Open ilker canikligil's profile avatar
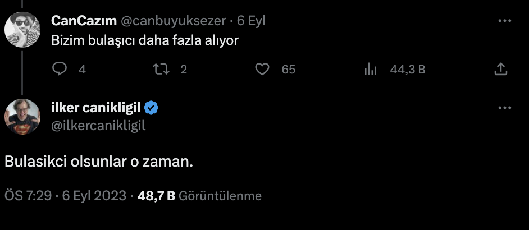 pyautogui.click(x=22, y=116)
